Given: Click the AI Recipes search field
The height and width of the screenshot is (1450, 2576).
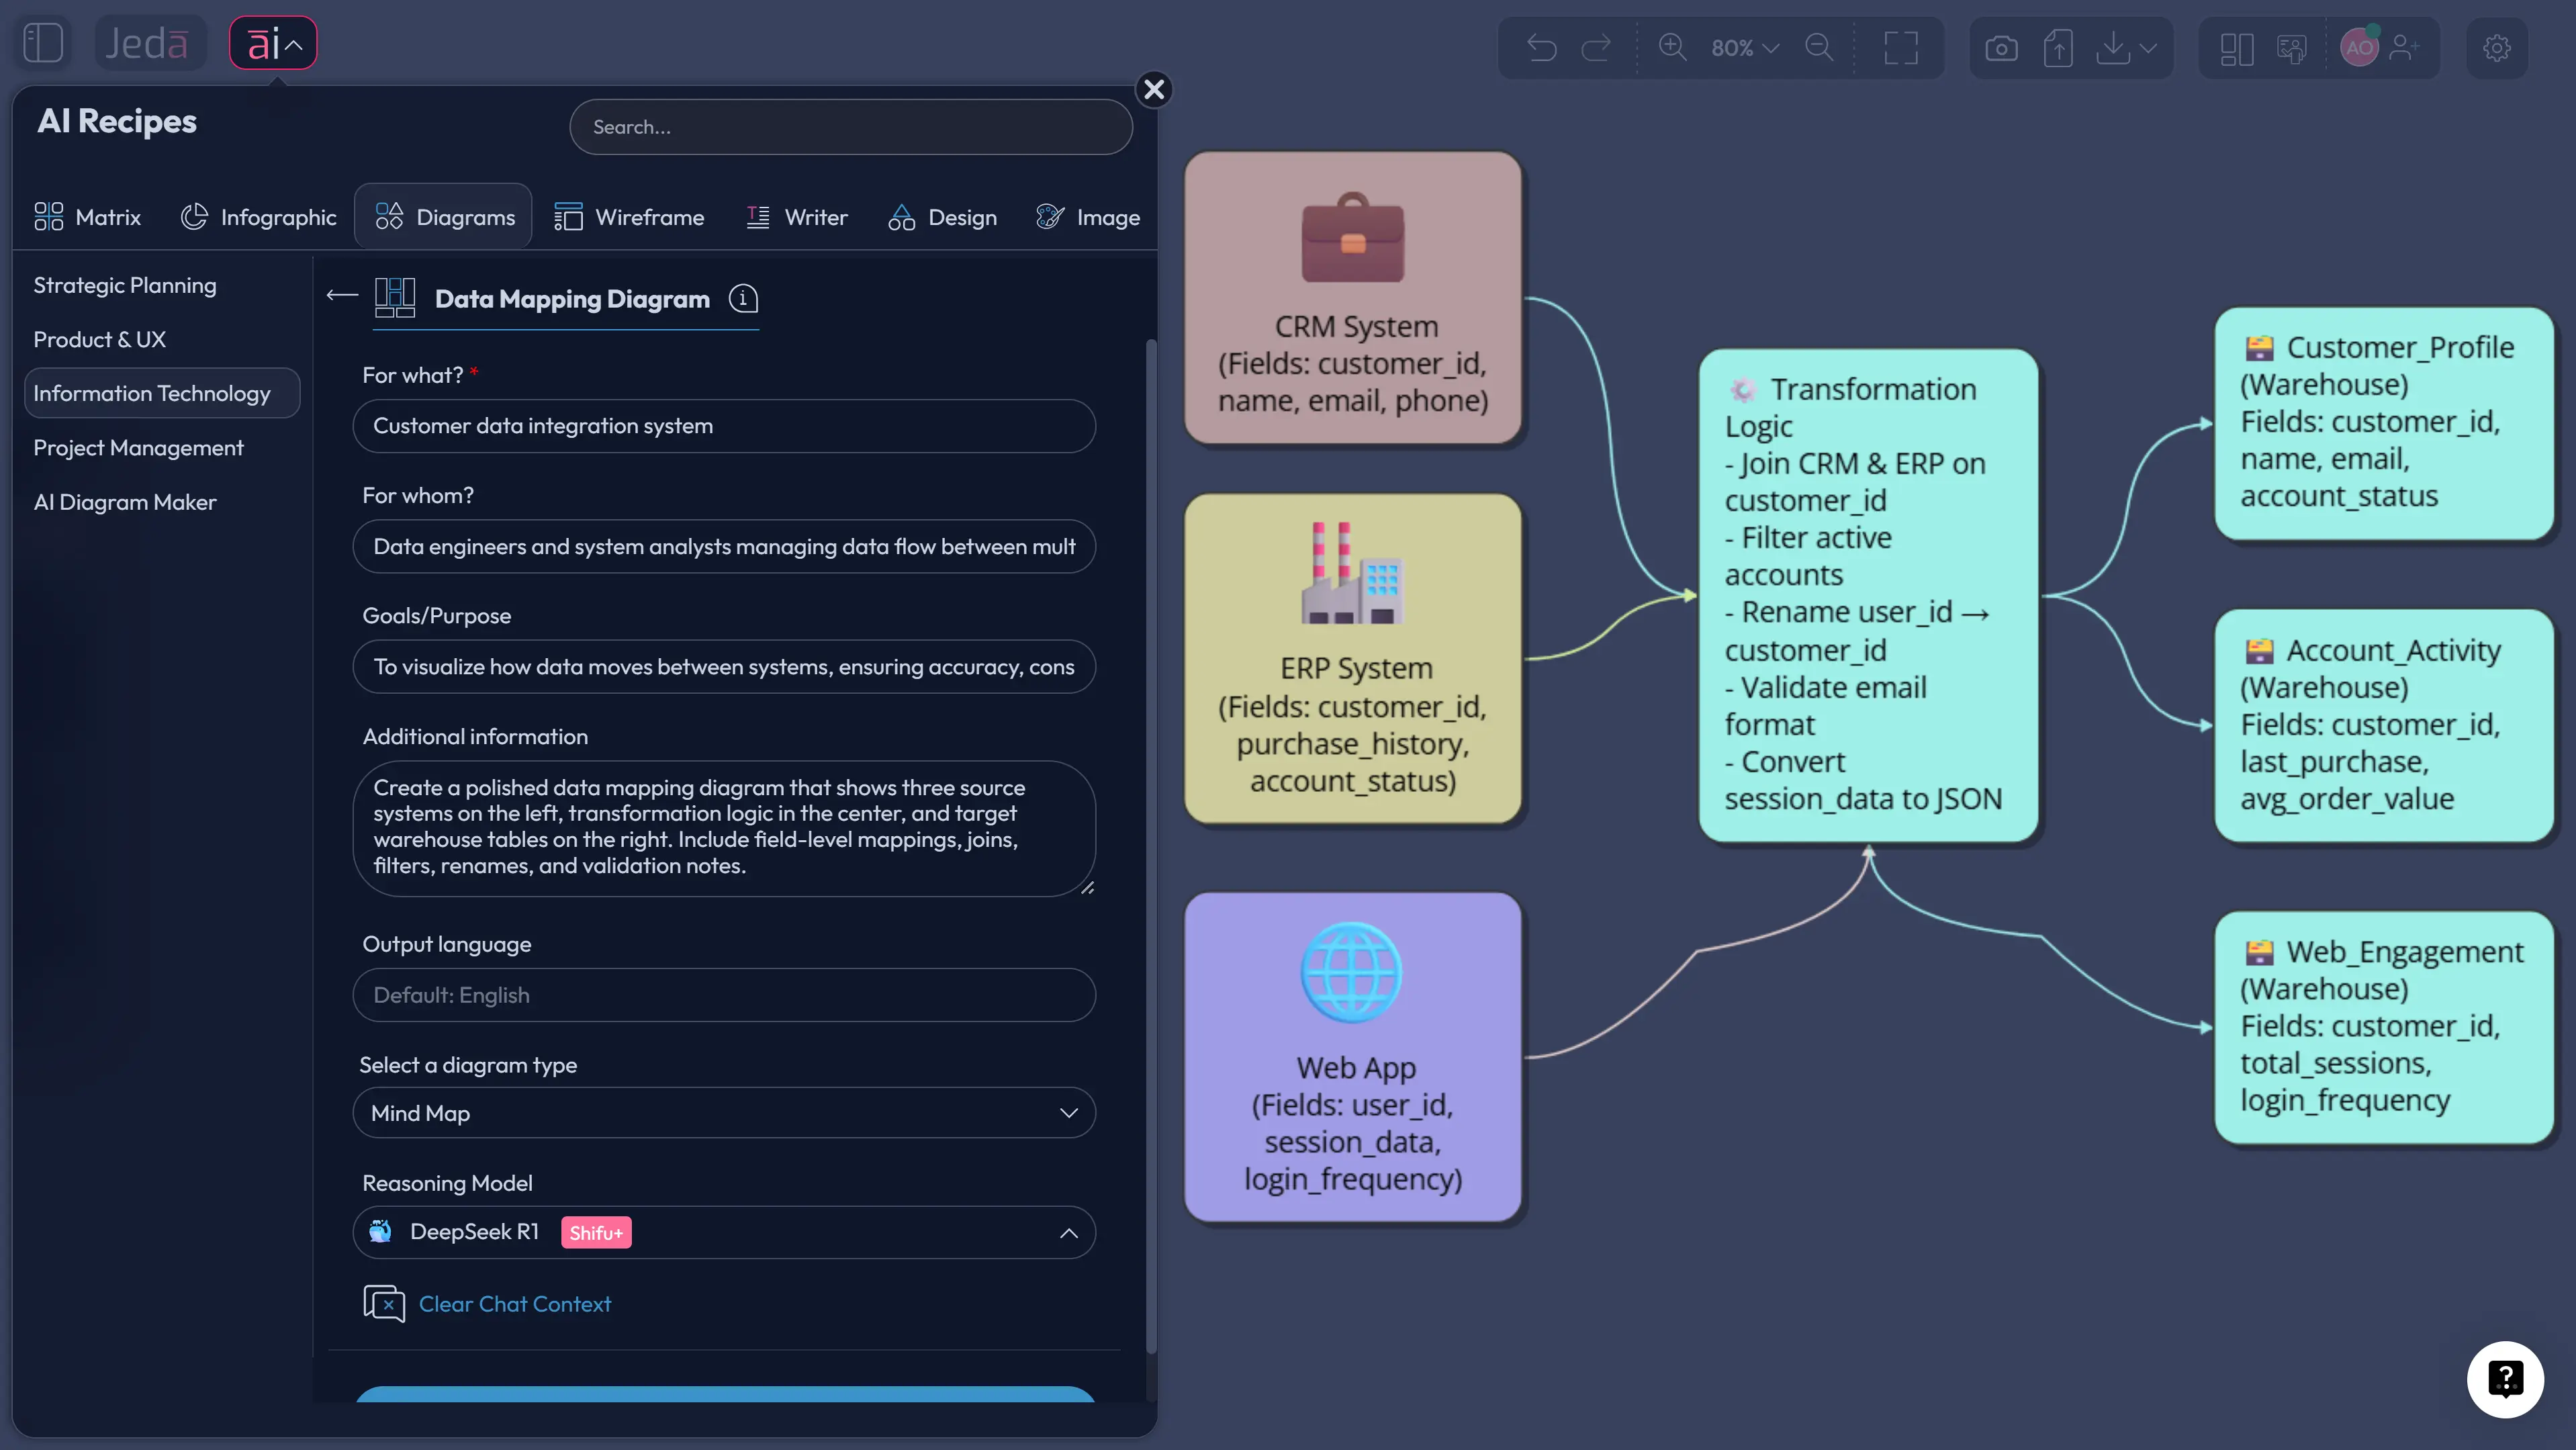Looking at the screenshot, I should (x=850, y=126).
